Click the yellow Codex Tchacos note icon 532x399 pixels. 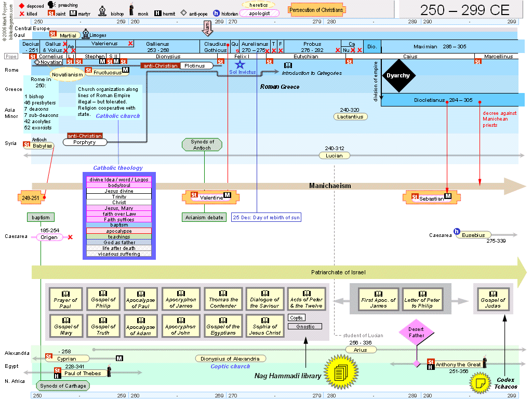(480, 383)
